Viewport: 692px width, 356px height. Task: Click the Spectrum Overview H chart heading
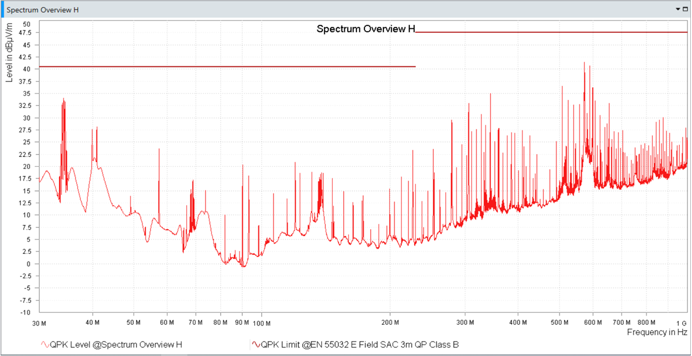365,28
